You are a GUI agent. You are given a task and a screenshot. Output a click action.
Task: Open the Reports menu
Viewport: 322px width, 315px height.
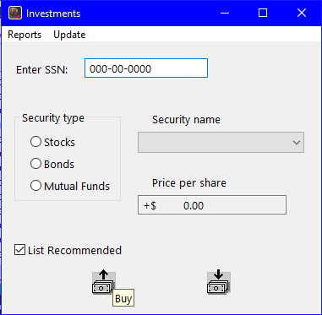point(25,35)
